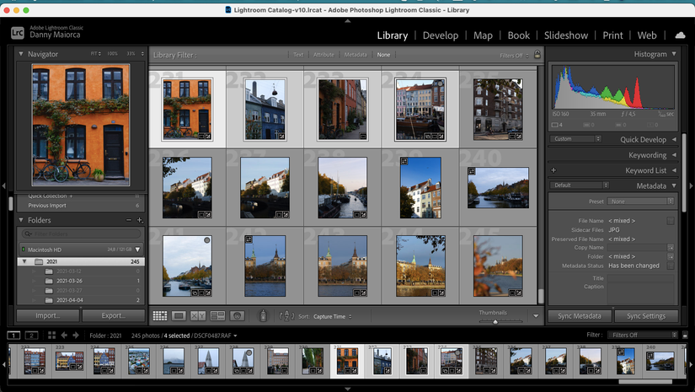Open Quick Develop Custom preset dropdown
The width and height of the screenshot is (695, 392).
(575, 139)
